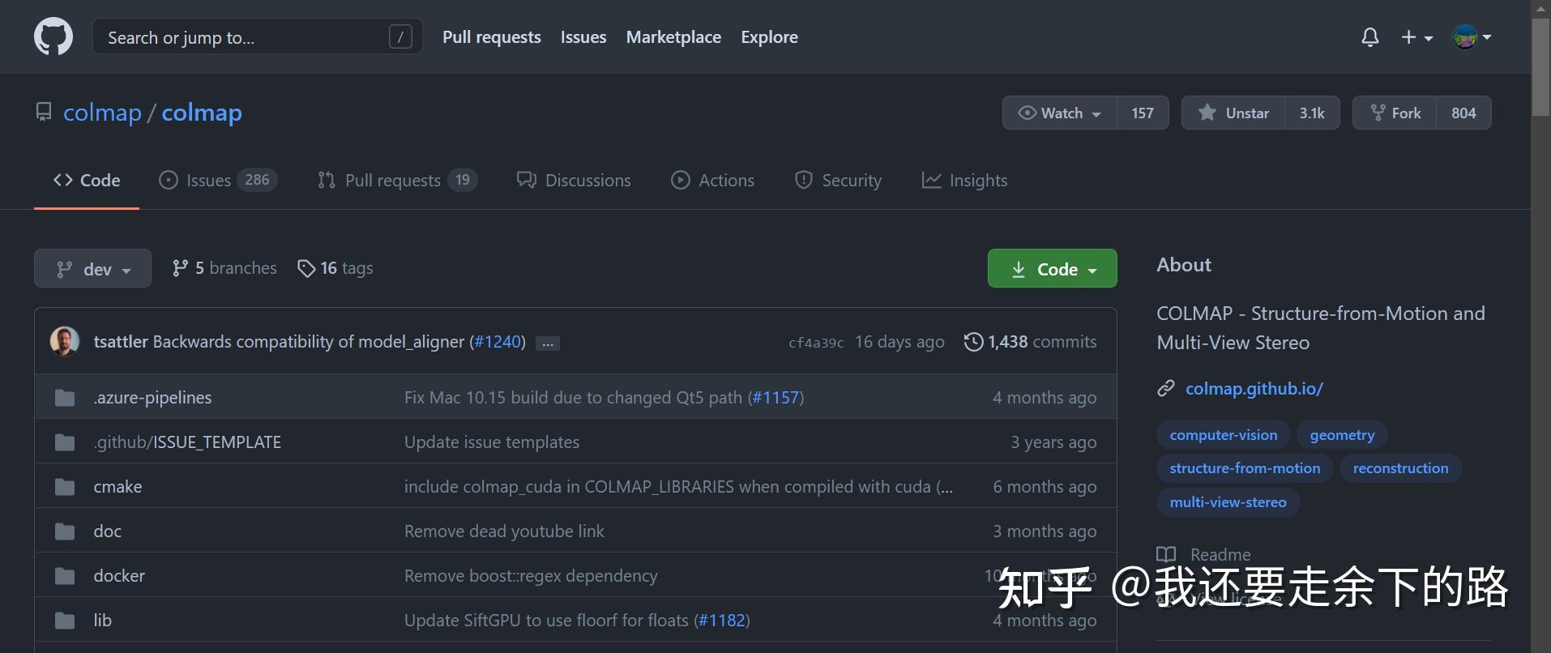The width and height of the screenshot is (1551, 653).
Task: Expand the commit message ellipsis
Action: coord(548,343)
